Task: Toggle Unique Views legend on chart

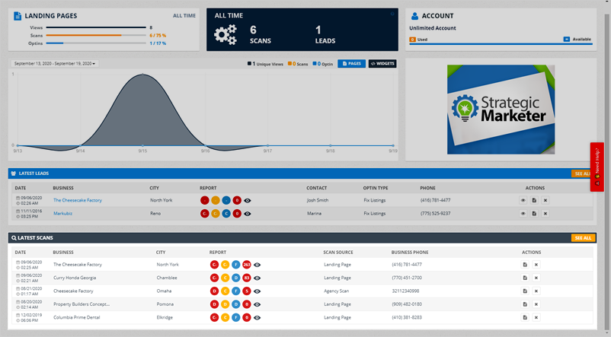Action: [265, 64]
